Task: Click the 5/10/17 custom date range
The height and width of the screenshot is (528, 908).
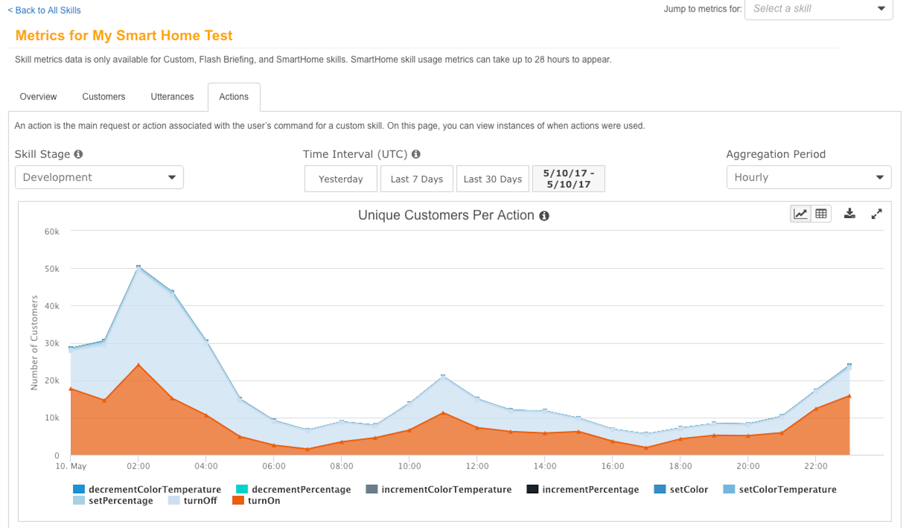Action: tap(568, 179)
